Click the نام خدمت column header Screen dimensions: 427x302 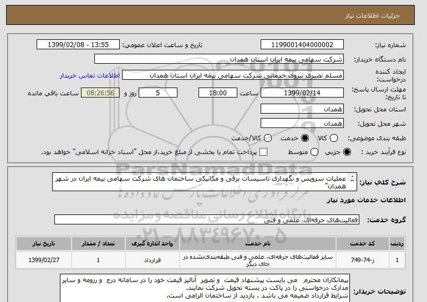[258, 243]
